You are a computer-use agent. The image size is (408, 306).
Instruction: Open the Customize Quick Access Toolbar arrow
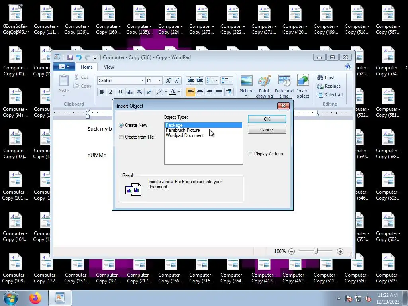[95, 57]
